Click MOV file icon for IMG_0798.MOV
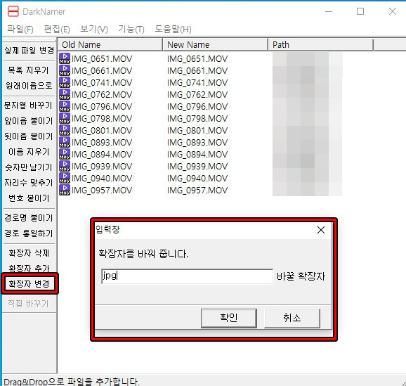 [65, 118]
